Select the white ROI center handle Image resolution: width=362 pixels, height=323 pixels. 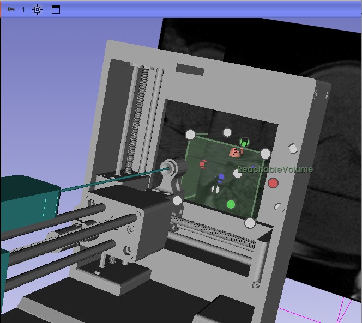tap(237, 174)
